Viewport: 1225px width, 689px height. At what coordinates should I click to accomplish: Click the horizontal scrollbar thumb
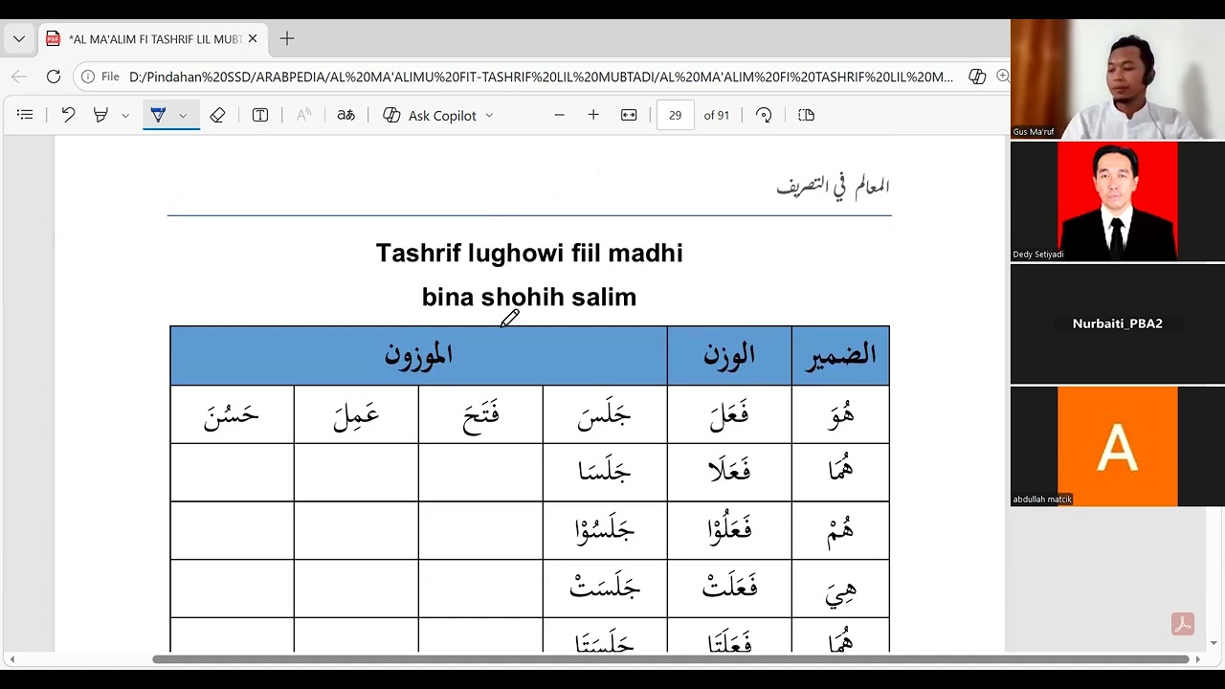[x=670, y=659]
